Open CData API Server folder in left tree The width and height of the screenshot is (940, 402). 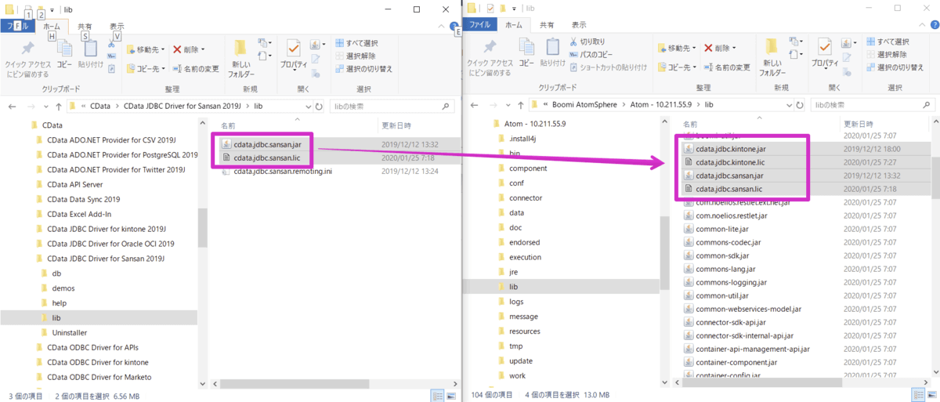(x=74, y=184)
